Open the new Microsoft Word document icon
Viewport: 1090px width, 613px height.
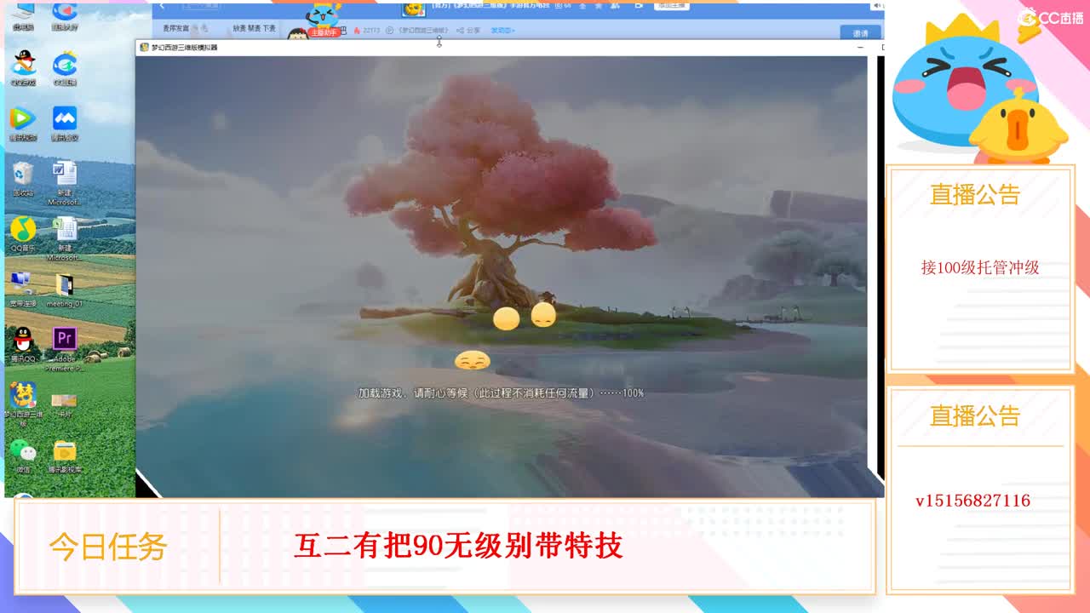(x=65, y=181)
